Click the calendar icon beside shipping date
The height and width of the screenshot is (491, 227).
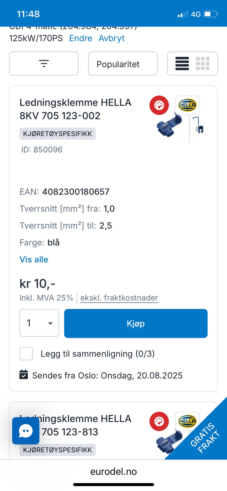click(24, 375)
